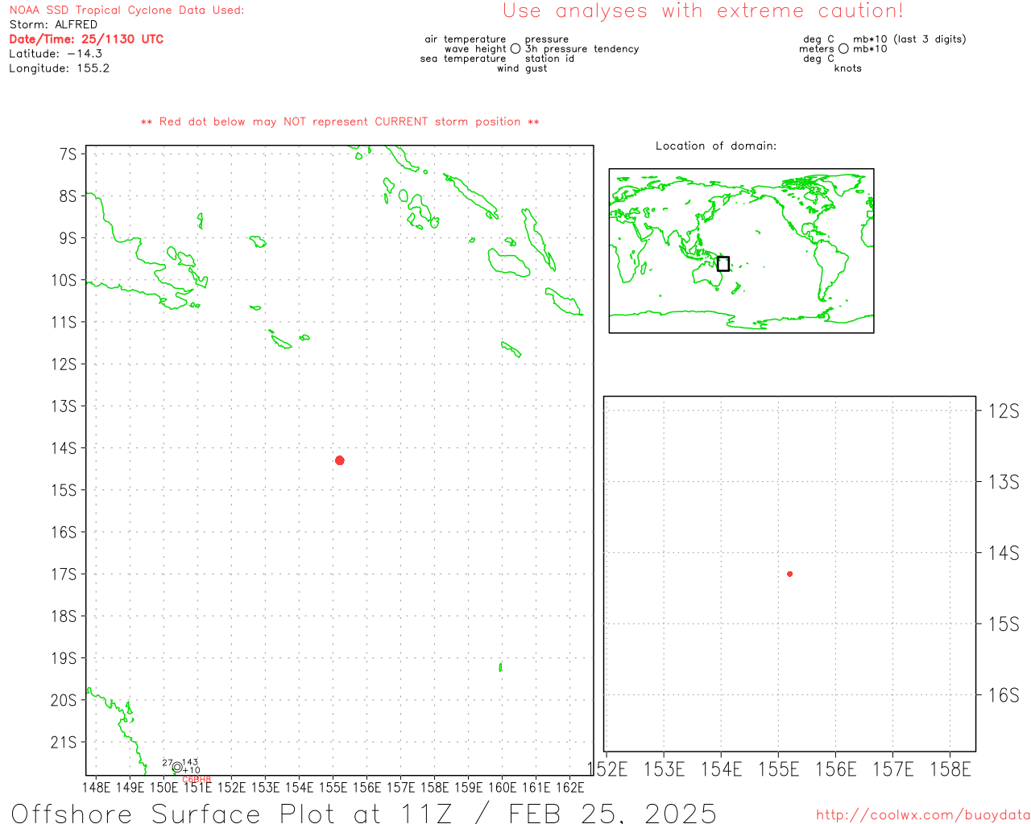This screenshot has height=824, width=1031.
Task: Open the coolwx.com/buoydata link
Action: pyautogui.click(x=923, y=815)
